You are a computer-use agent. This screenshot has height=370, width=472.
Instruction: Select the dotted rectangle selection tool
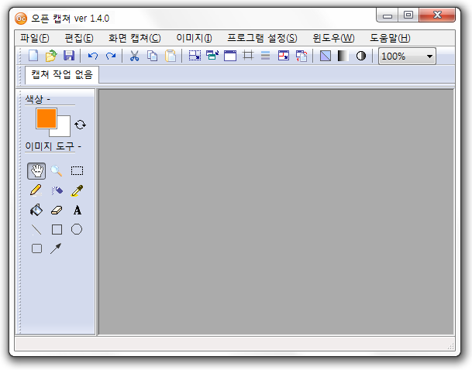77,171
